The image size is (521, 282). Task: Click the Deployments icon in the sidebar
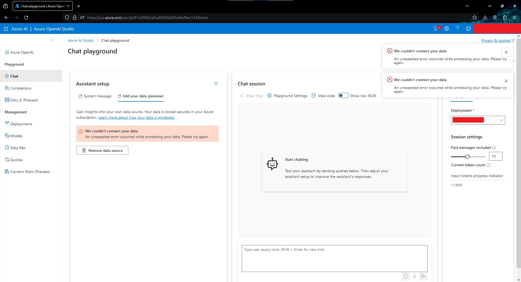7,124
